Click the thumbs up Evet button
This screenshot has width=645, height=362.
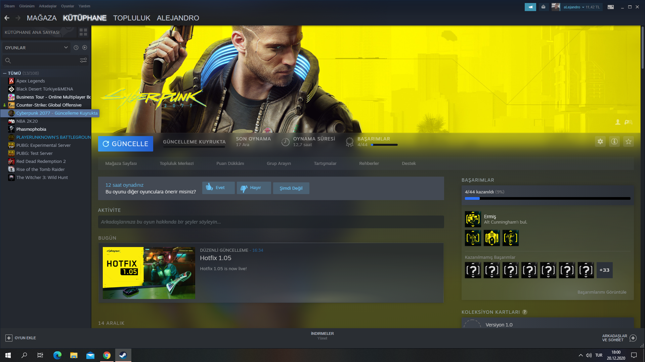(x=218, y=188)
